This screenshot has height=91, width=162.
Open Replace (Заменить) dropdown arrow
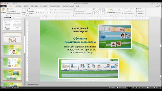(145, 11)
